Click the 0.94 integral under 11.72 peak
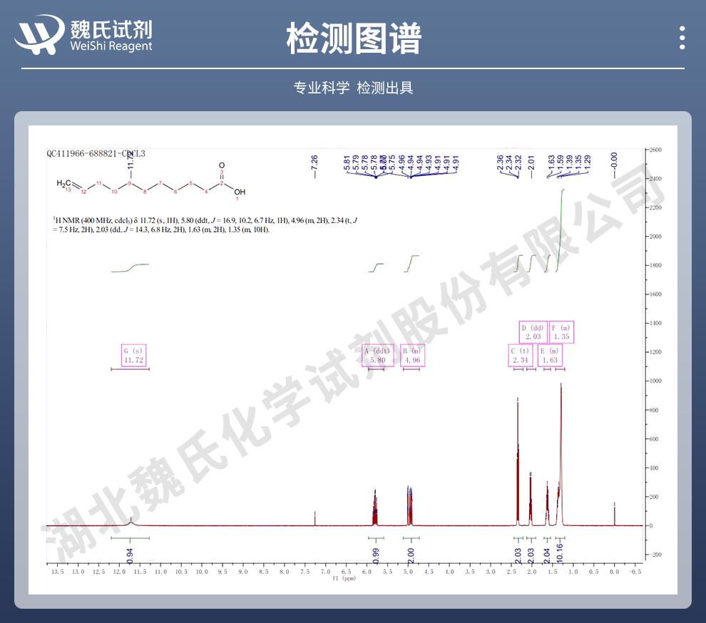Viewport: 706px width, 623px height. click(130, 552)
